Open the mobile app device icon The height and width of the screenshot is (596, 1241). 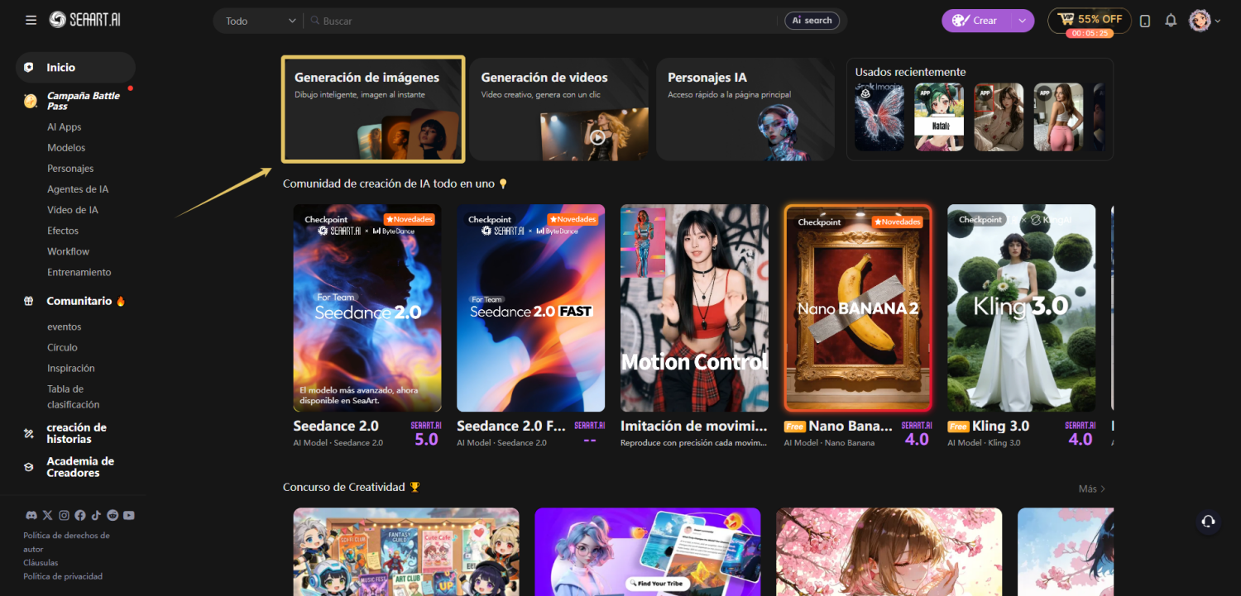[x=1145, y=21]
